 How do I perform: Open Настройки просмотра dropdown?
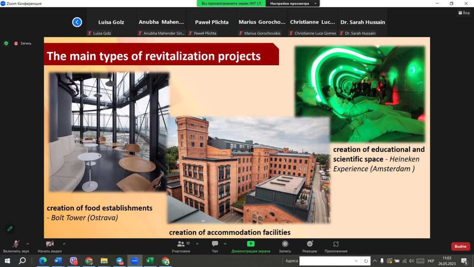(x=293, y=4)
